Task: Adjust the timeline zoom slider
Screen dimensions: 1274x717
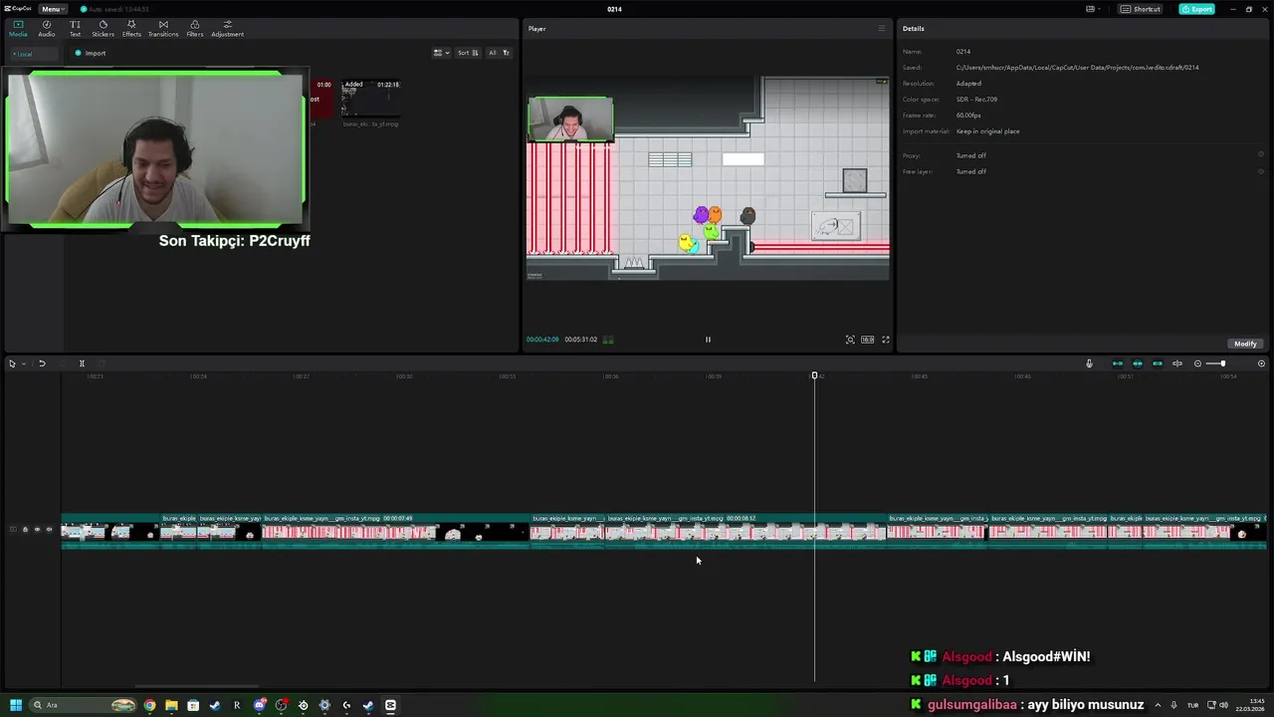Action: pos(1222,363)
